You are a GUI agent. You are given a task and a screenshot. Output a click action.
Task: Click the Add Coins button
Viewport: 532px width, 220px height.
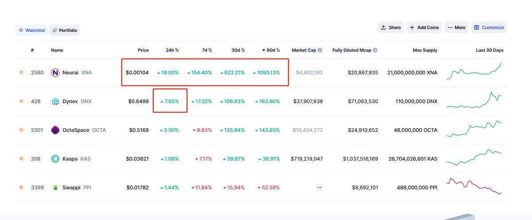424,27
